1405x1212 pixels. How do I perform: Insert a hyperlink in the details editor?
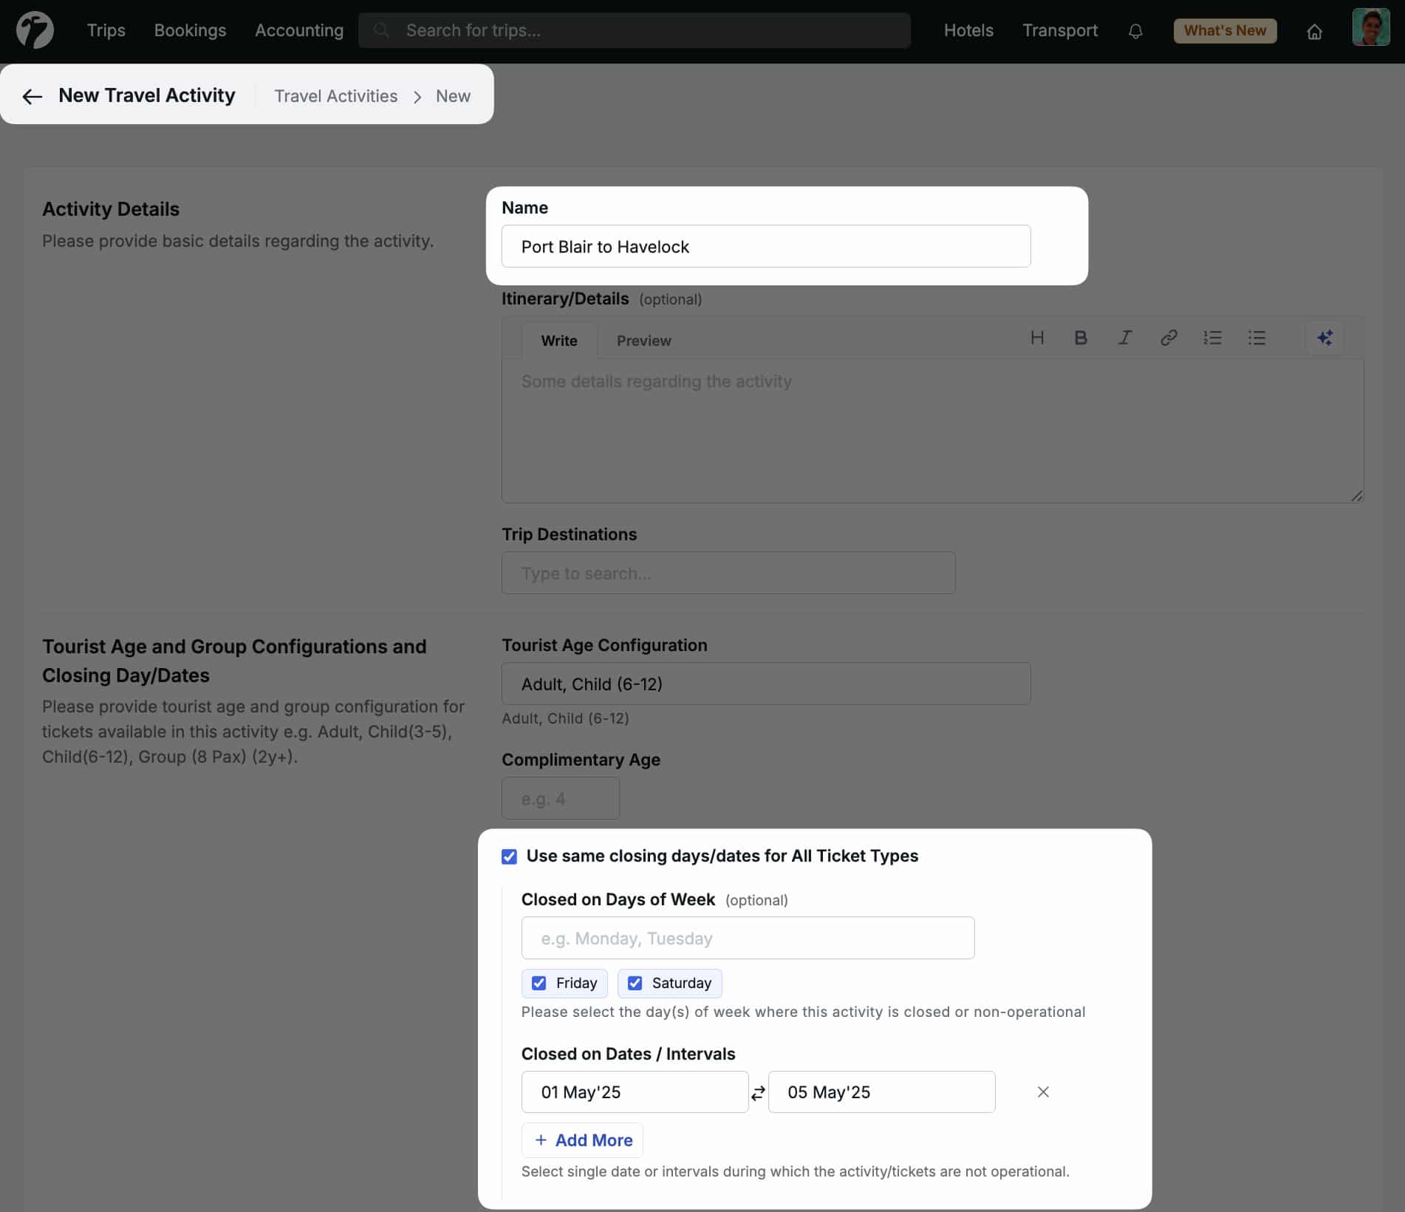coord(1169,338)
